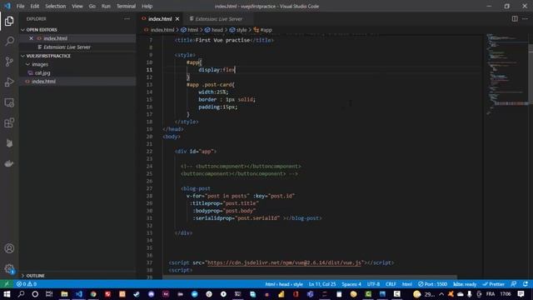The width and height of the screenshot is (533, 300).
Task: Open the Run and Debug view
Action: [9, 82]
